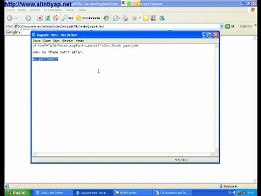Click the Google logo on the toolbar
The image size is (261, 196).
point(12,32)
